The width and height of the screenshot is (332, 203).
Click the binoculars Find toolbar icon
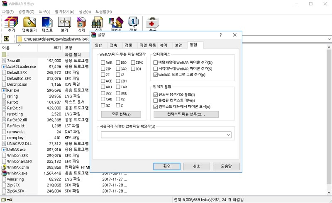(97, 23)
